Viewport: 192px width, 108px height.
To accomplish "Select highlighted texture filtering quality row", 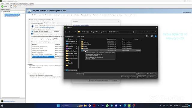I will pos(47,57).
